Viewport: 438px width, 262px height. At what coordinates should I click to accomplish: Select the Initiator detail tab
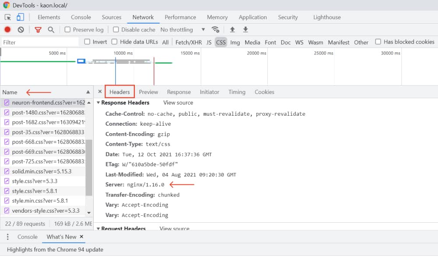pyautogui.click(x=209, y=92)
